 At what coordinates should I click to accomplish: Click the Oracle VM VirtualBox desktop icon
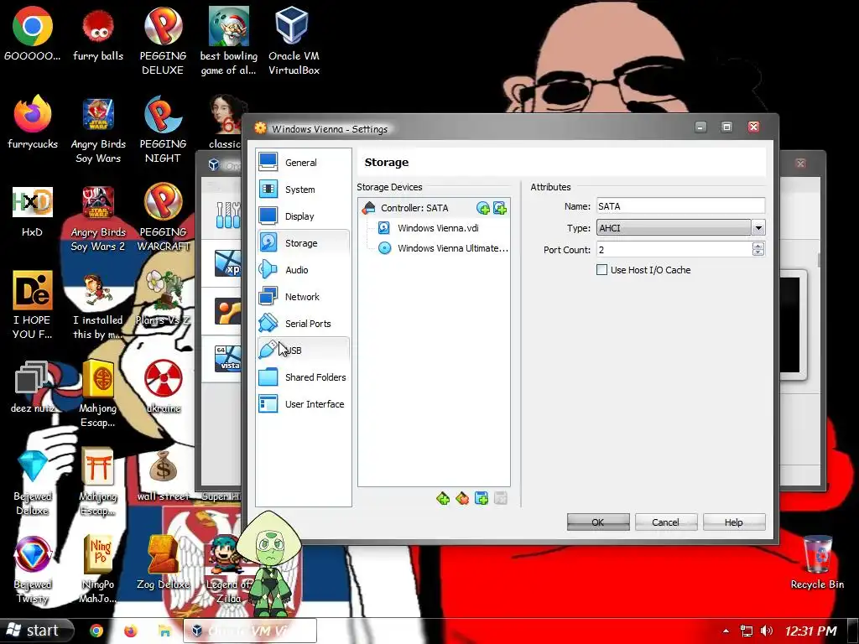coord(294,41)
